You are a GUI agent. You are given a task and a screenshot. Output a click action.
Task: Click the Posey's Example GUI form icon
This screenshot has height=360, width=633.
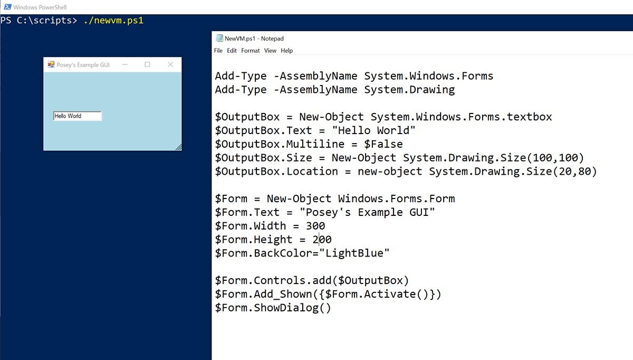pyautogui.click(x=51, y=64)
